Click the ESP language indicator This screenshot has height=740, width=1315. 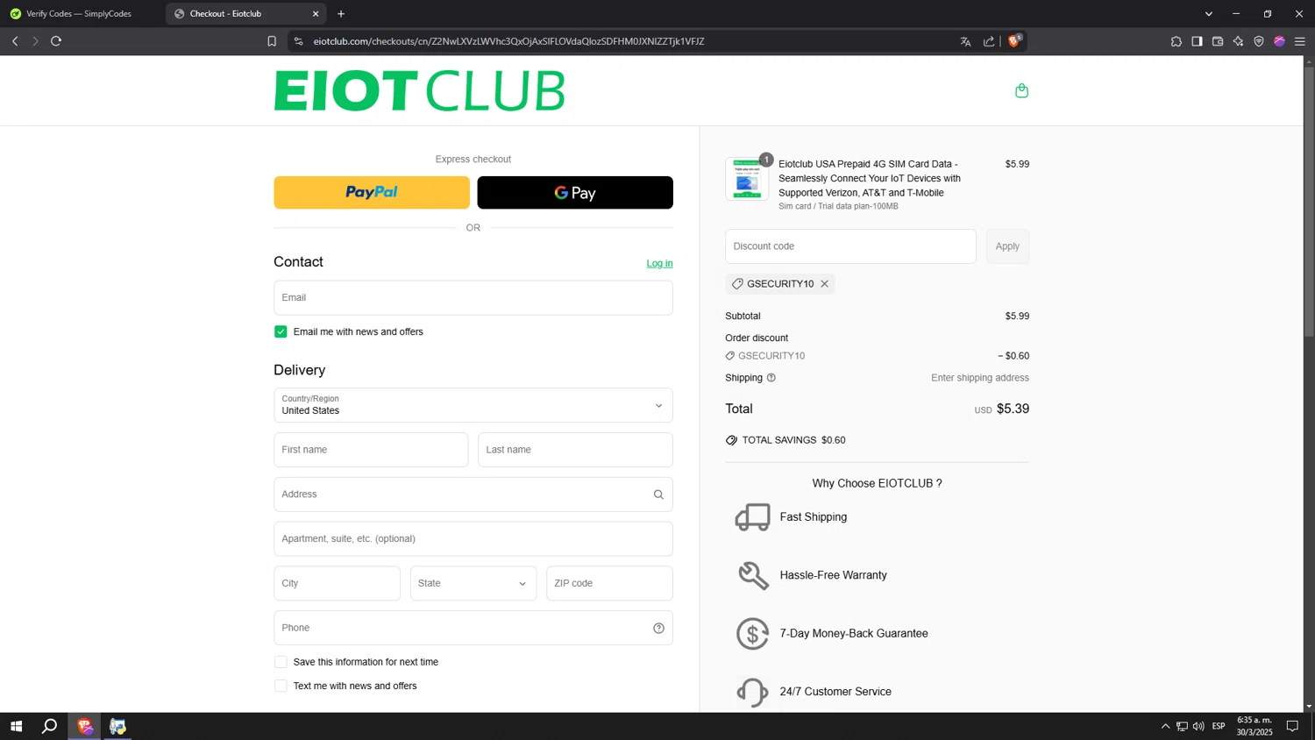1219,726
